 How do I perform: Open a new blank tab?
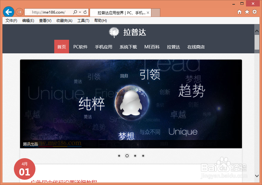click(156, 13)
